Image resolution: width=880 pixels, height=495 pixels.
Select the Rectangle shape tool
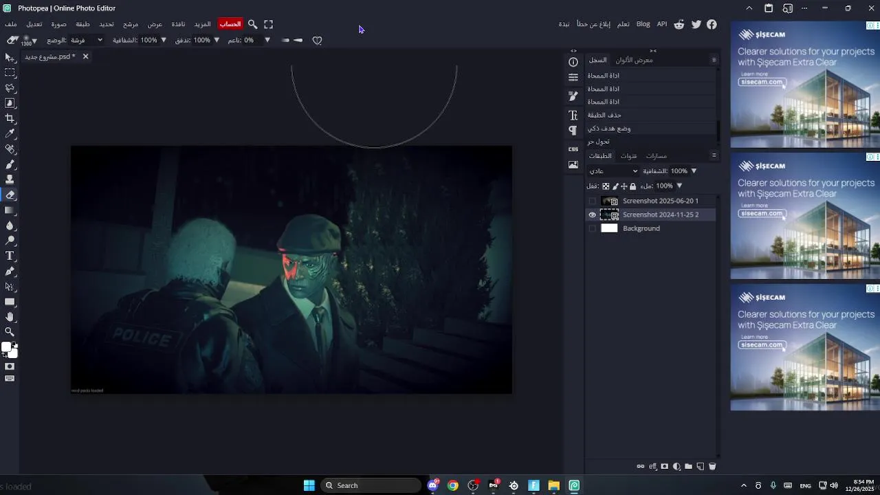click(10, 302)
